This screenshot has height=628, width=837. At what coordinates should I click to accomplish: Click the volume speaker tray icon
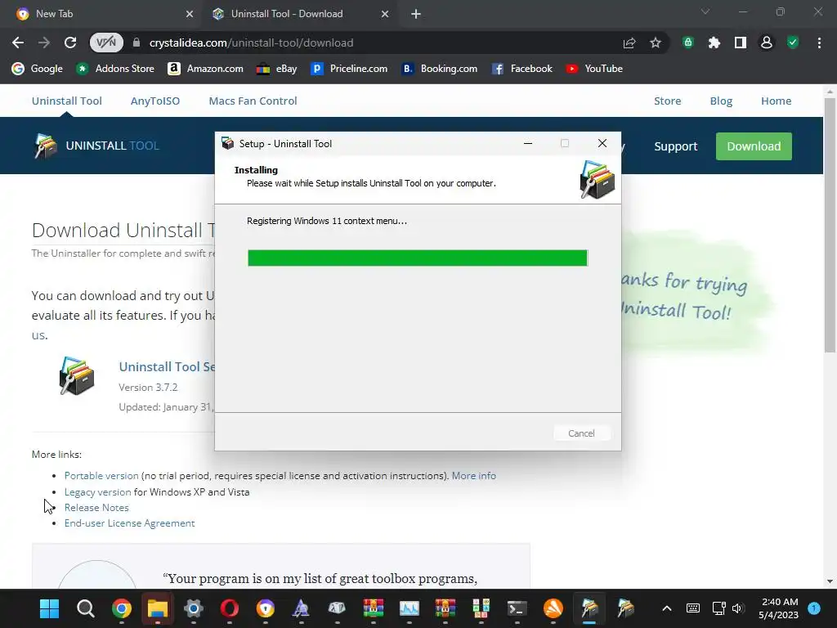tap(738, 608)
